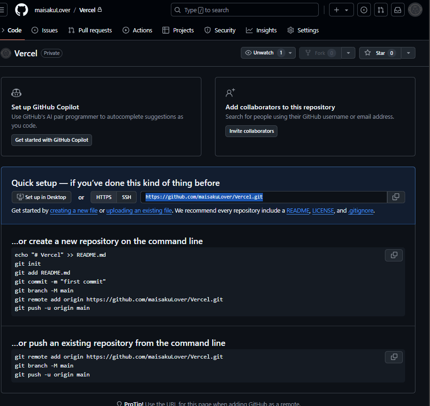Open the issues circle icon in header
Viewport: 430px width, 406px height.
364,10
